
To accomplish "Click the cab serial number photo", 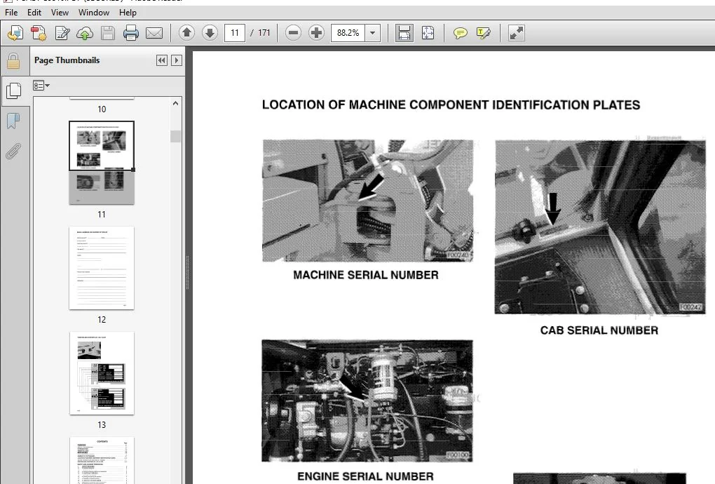I will (x=600, y=227).
